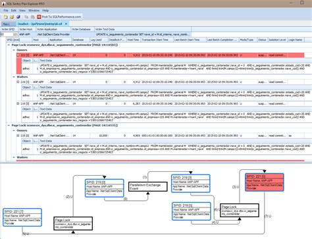Collapse Waiters group under first Page Lock
The width and height of the screenshot is (312, 239).
click(14, 77)
